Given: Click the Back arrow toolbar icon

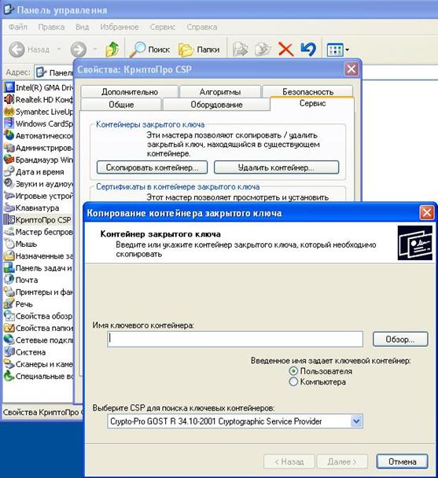Looking at the screenshot, I should (x=17, y=50).
